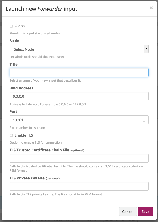The height and width of the screenshot is (222, 158).
Task: Click the Node dropdown arrow button
Action: (146, 49)
